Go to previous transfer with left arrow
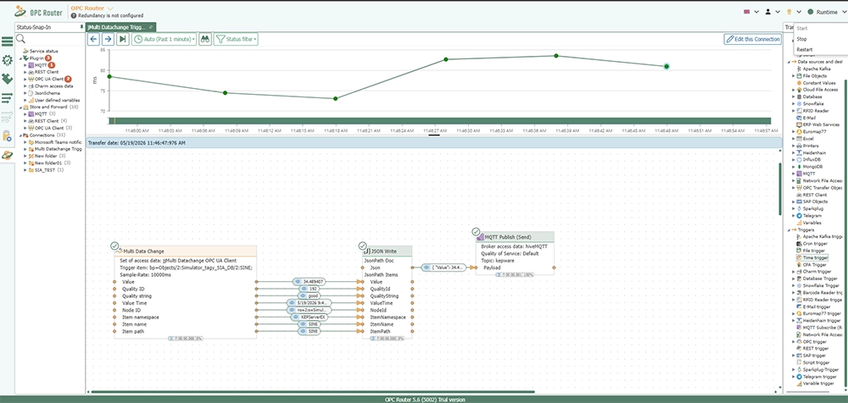 (93, 39)
